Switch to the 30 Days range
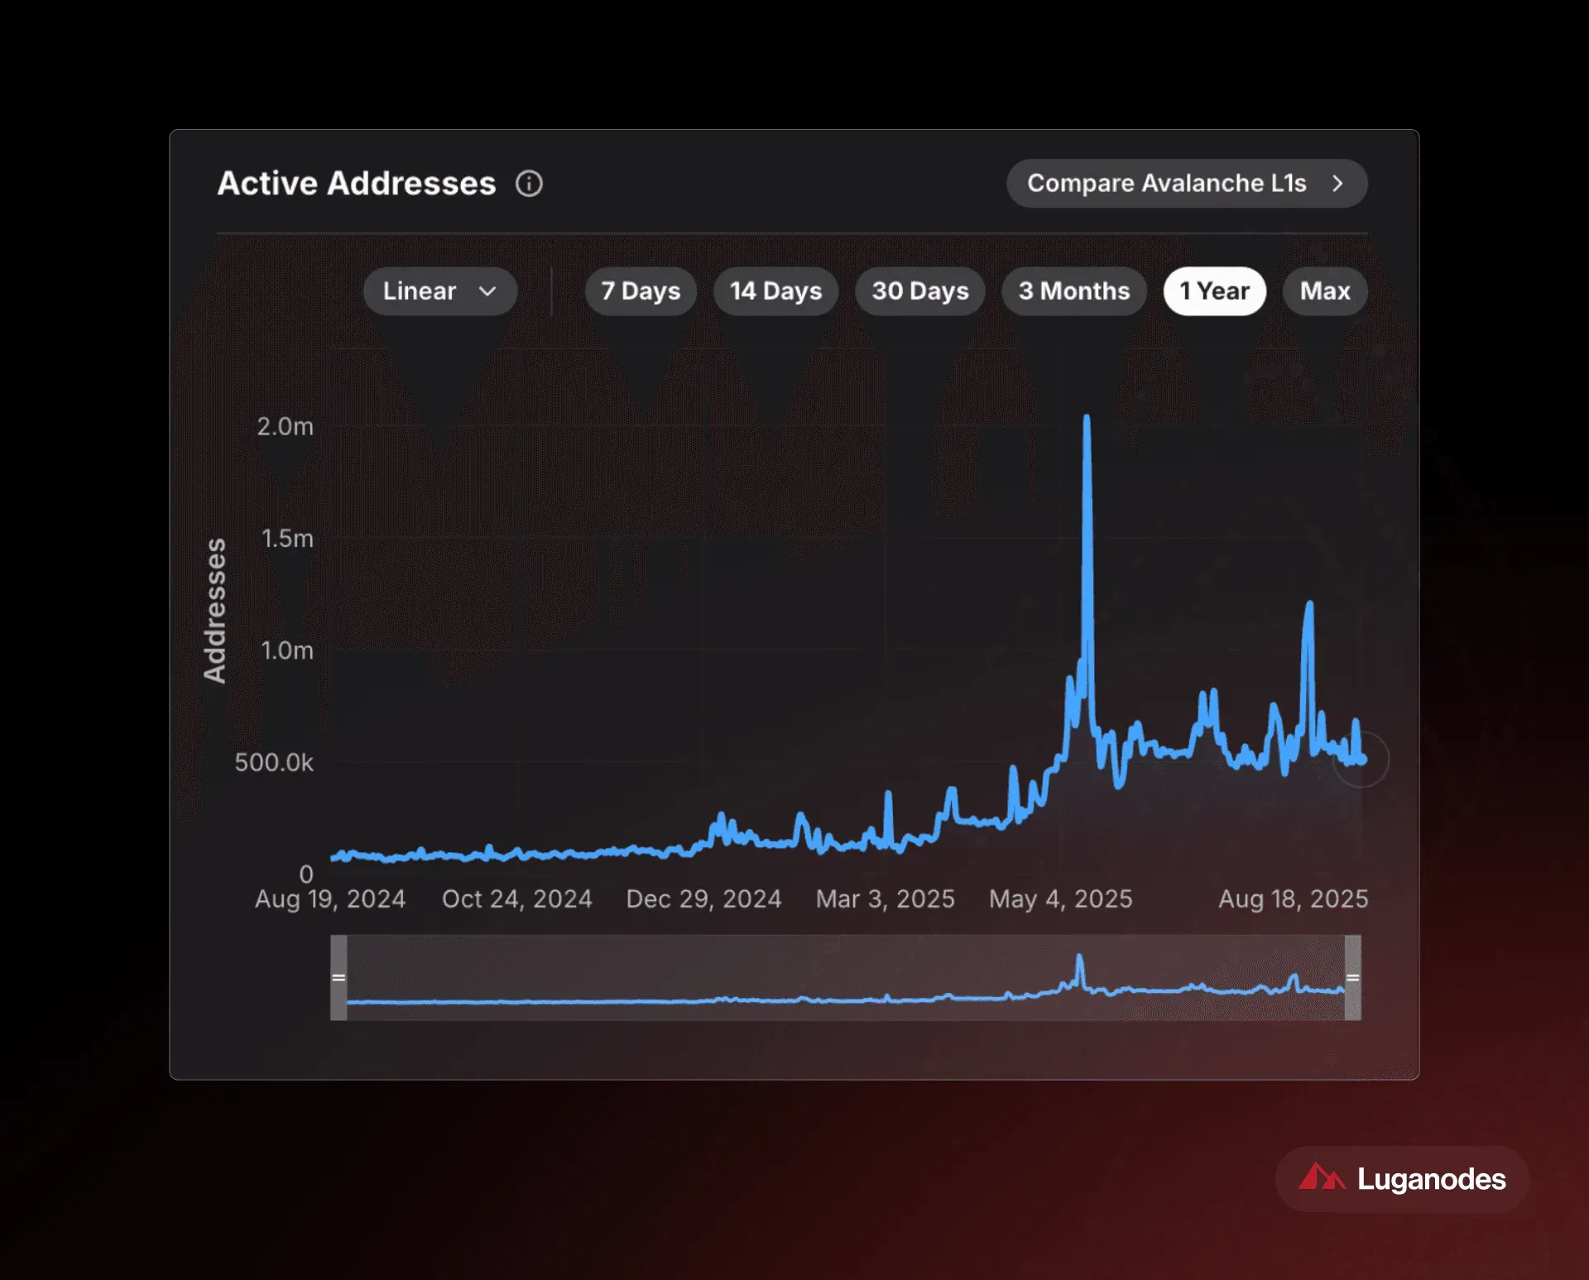The height and width of the screenshot is (1280, 1589). [x=919, y=291]
